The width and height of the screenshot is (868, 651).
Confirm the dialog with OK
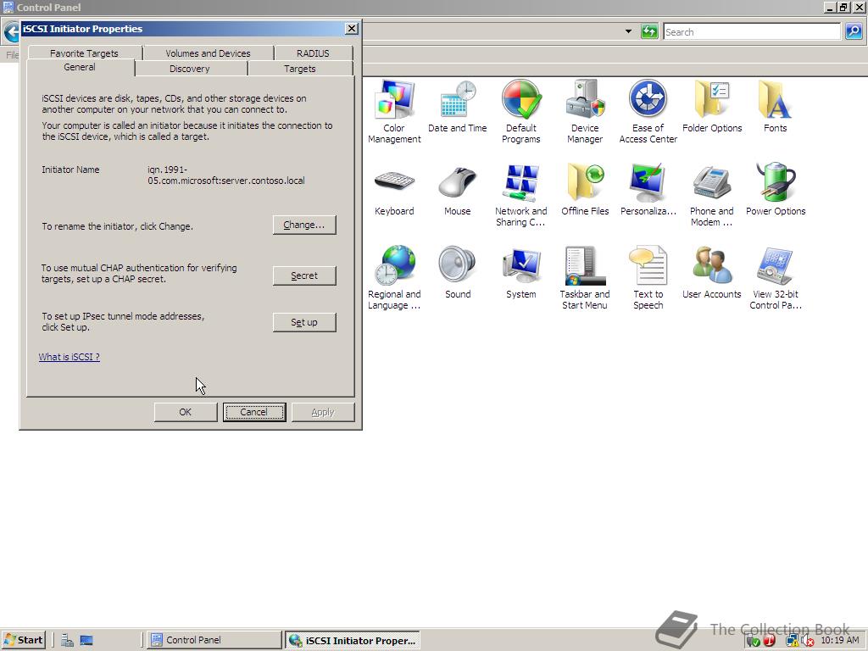[x=186, y=412]
